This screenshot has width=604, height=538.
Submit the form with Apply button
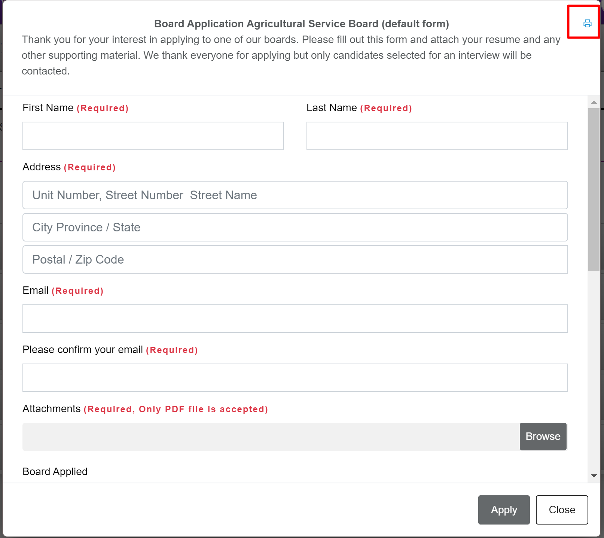504,510
